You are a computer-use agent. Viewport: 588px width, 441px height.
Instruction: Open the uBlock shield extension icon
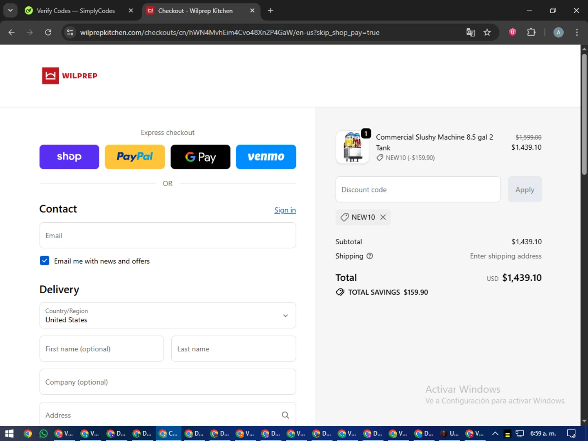tap(512, 33)
